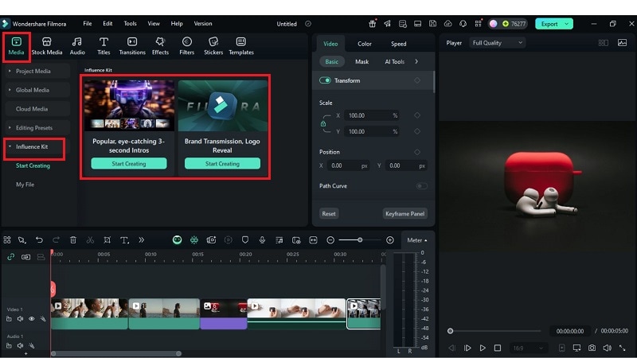Click Start Creating under 3-second Intros

[x=129, y=164]
